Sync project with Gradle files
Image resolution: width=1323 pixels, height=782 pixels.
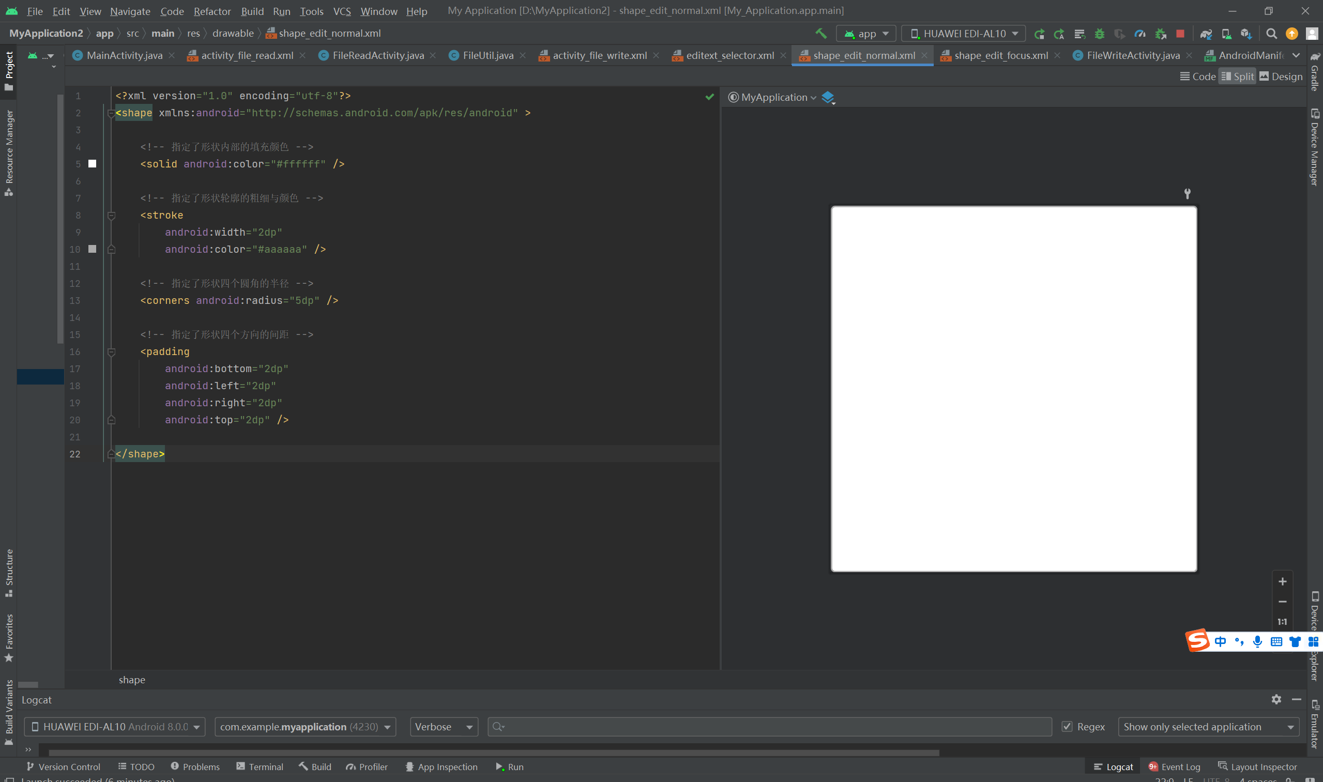(x=1206, y=34)
